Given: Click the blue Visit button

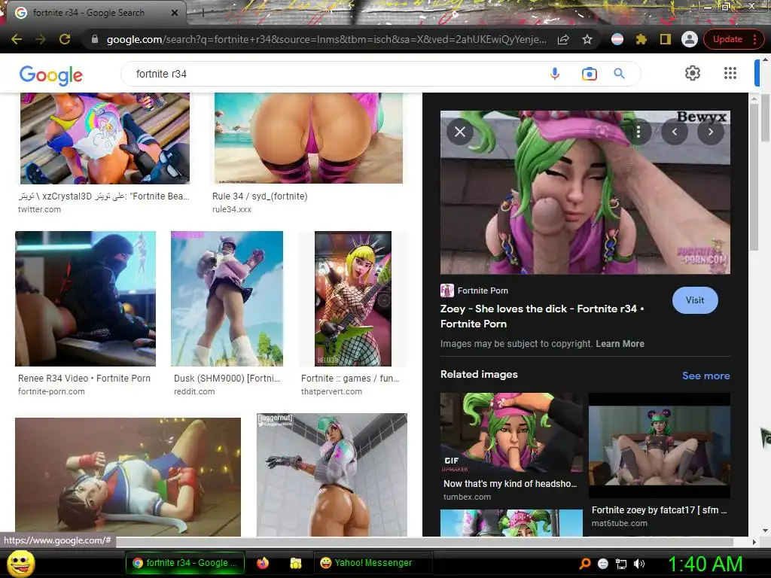Looking at the screenshot, I should tap(695, 300).
